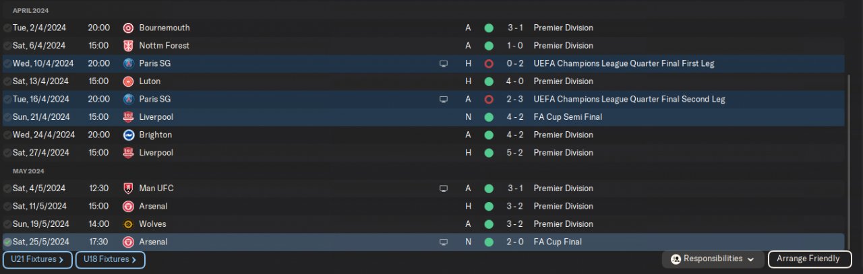Open the Responsibilities dropdown
Viewport: 863px width, 274px height.
click(x=713, y=259)
